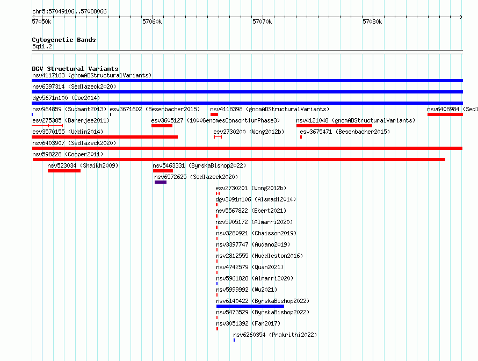Click the dgv3091n106 (Alsmadi2014) label
Image resolution: width=478 pixels, height=361 pixels.
(256, 199)
